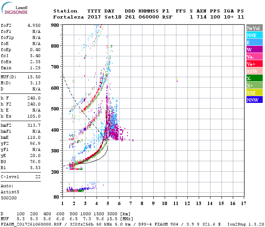Select the Vo- pink legend swatch
The width and height of the screenshot is (265, 227).
tap(254, 57)
